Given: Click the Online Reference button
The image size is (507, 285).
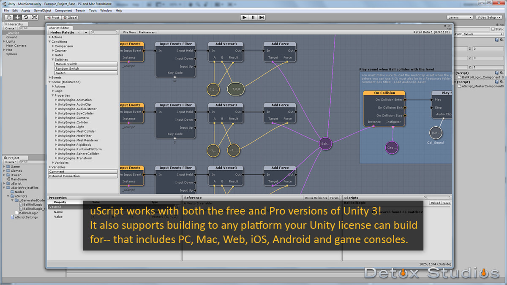Looking at the screenshot, I should click(x=316, y=198).
